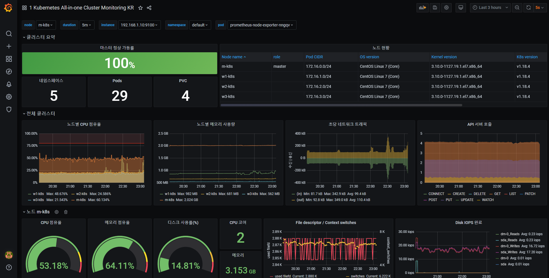Open the node m-k8s dropdown
The image size is (549, 278).
(46, 25)
